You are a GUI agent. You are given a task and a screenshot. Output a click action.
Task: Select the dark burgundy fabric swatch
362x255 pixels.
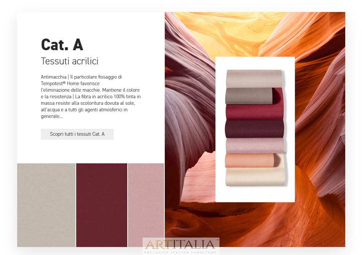102,205
